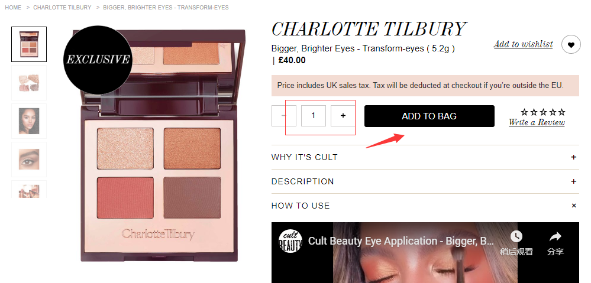Click the watch later clock icon
The width and height of the screenshot is (591, 283).
click(x=516, y=236)
